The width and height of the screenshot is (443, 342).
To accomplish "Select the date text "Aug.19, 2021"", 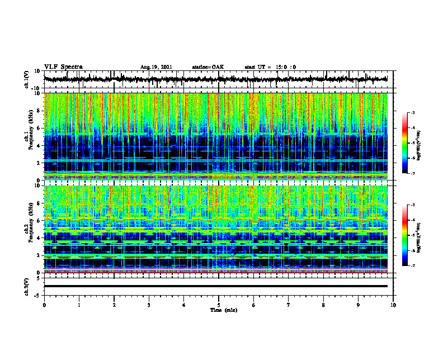I will point(156,67).
